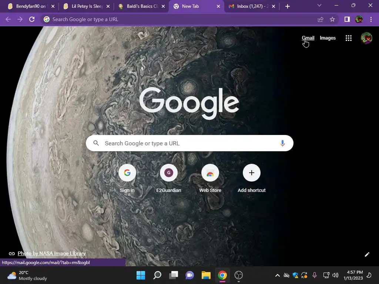379x284 pixels.
Task: Click the Google search box
Action: [x=189, y=143]
